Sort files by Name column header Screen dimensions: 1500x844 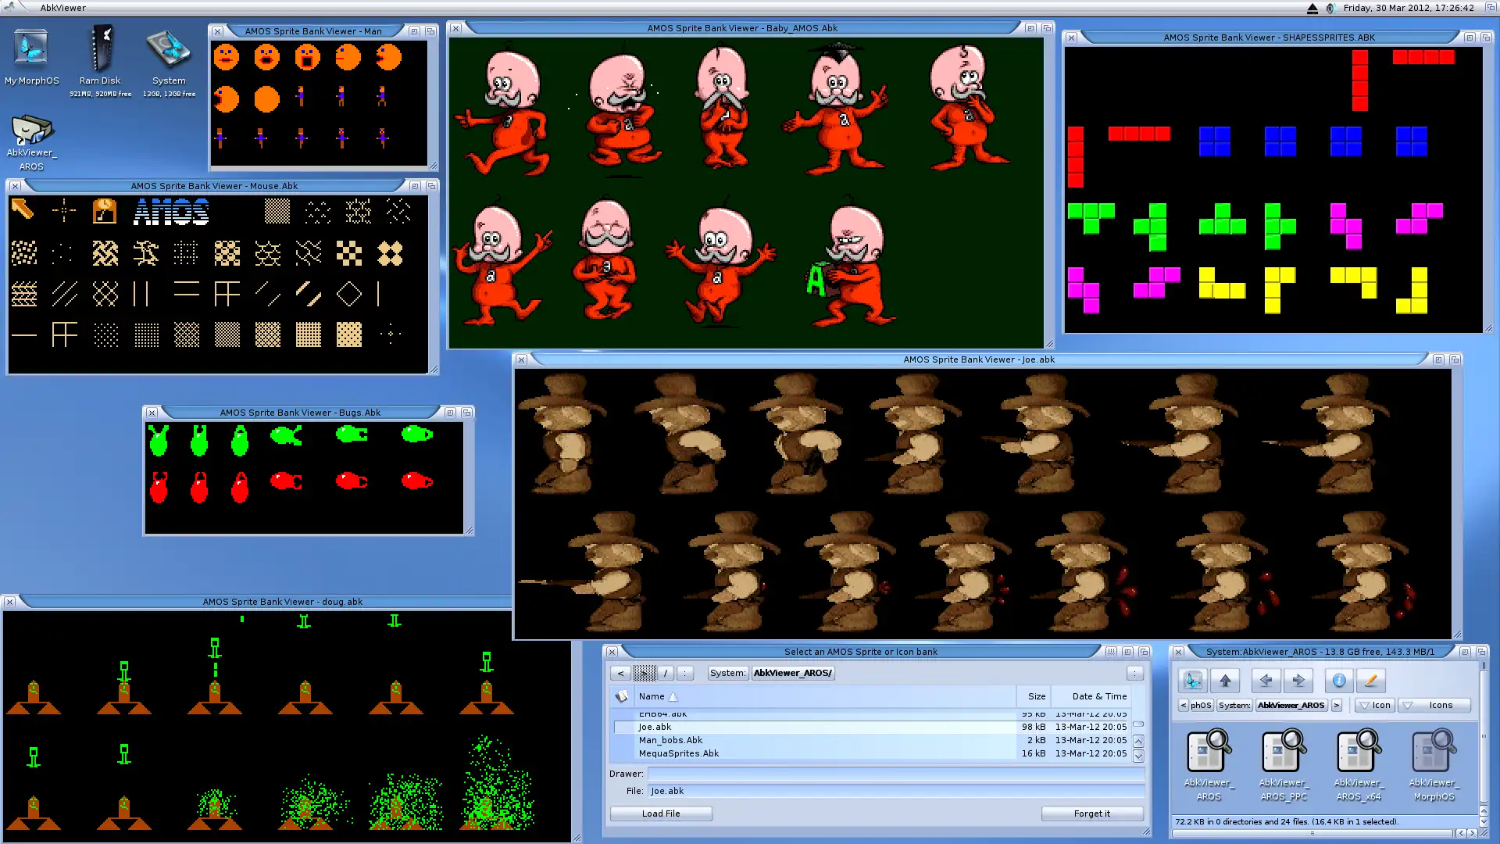click(x=825, y=696)
